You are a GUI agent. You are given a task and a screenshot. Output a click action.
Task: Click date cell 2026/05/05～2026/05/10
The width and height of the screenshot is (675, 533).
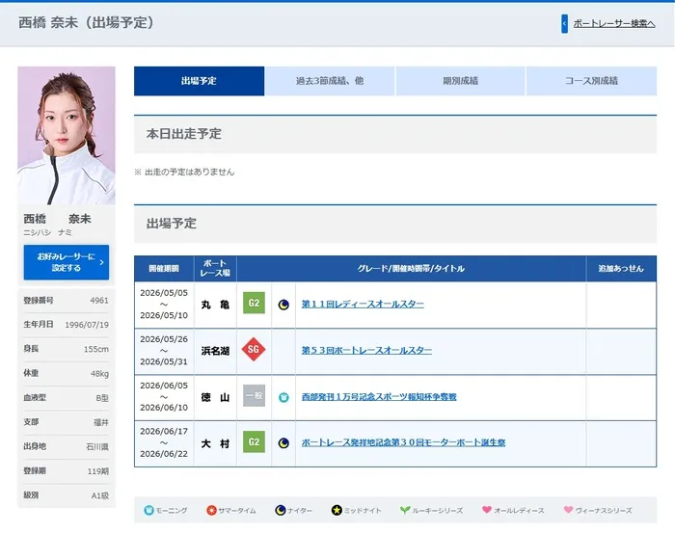(x=164, y=305)
